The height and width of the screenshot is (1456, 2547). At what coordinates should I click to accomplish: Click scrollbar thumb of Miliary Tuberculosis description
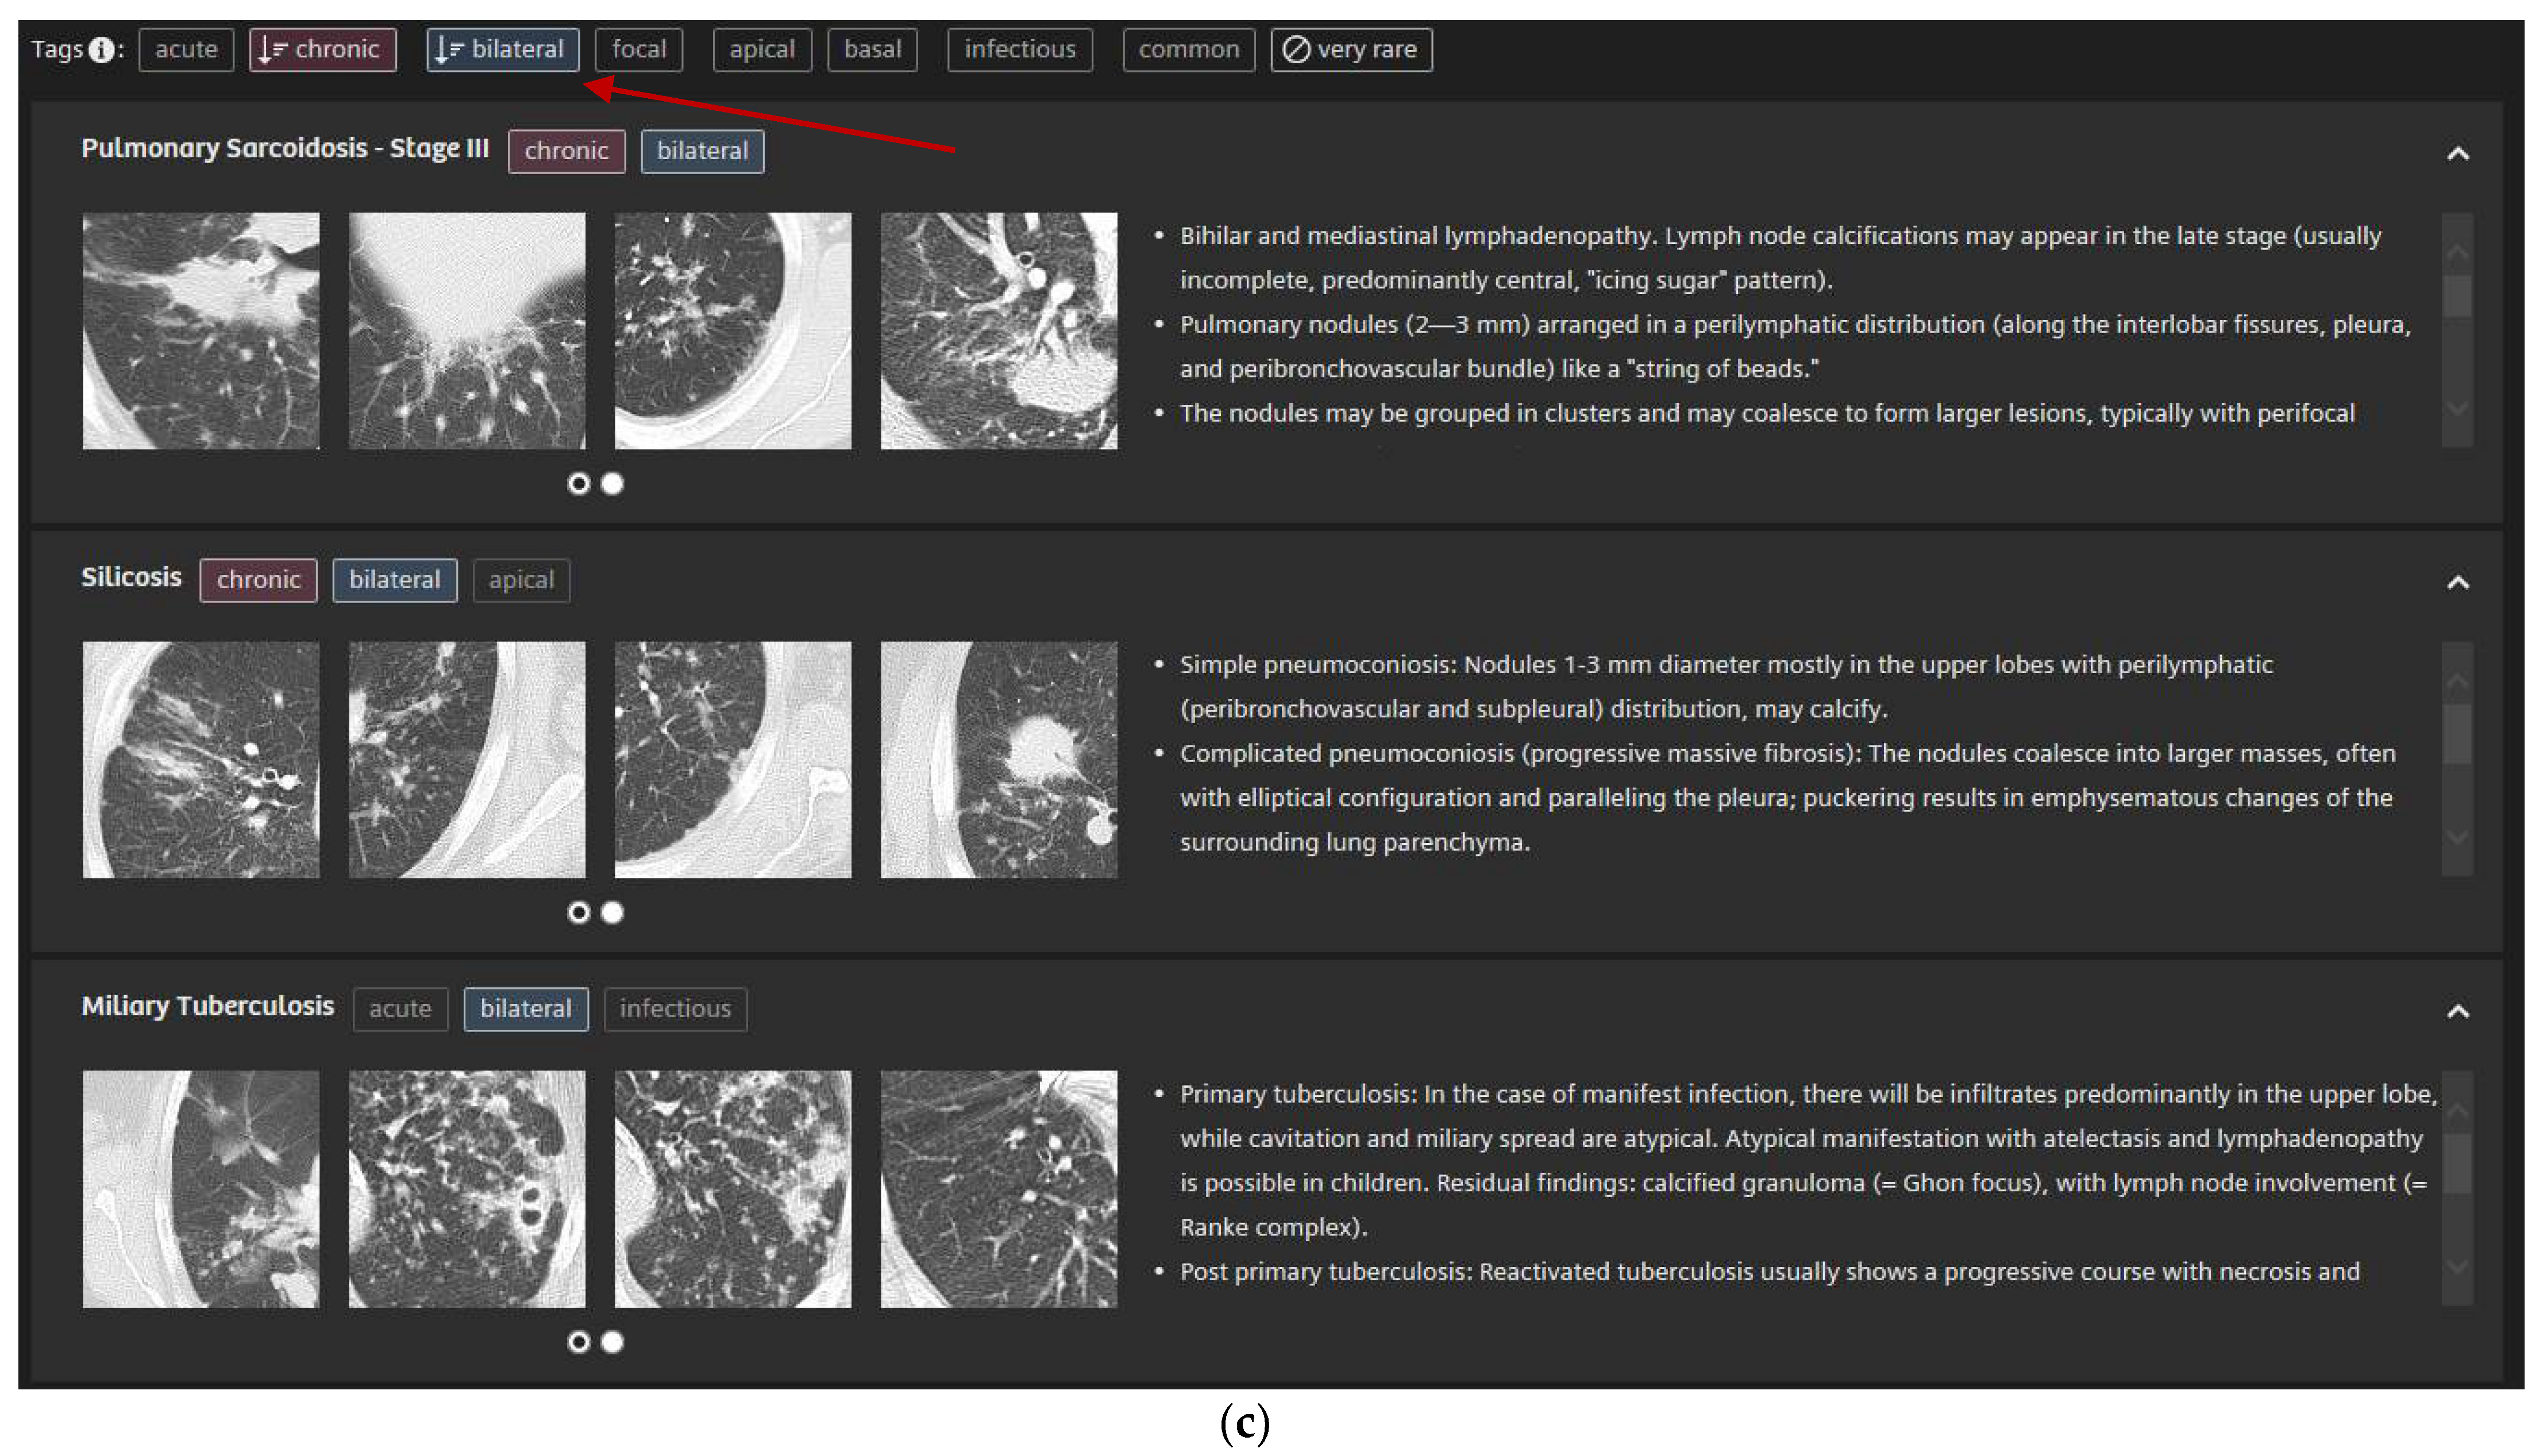pyautogui.click(x=2457, y=1164)
